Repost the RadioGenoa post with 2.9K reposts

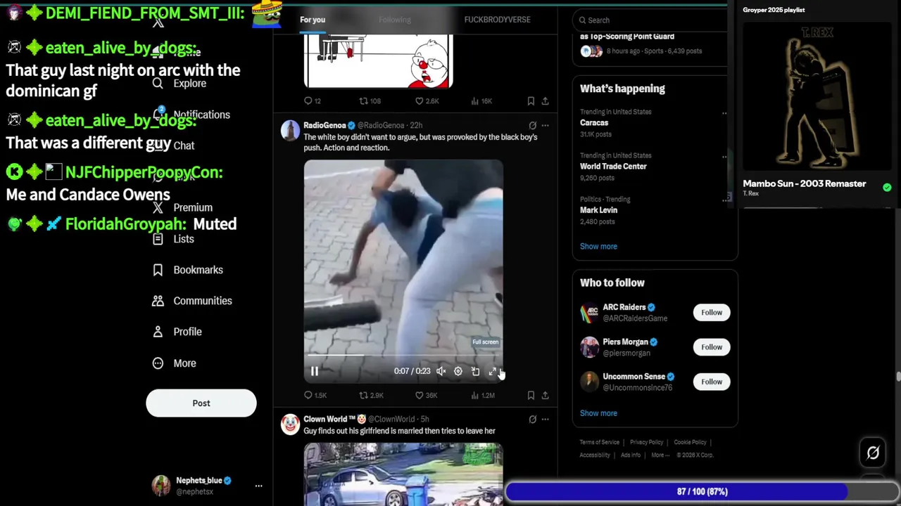(x=371, y=396)
